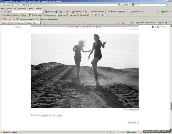Click the Gmail icon in Google toolbar

(64, 12)
